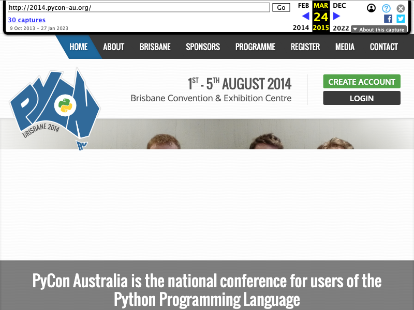414x310 pixels.
Task: Open the HOME menu item
Action: coord(79,47)
